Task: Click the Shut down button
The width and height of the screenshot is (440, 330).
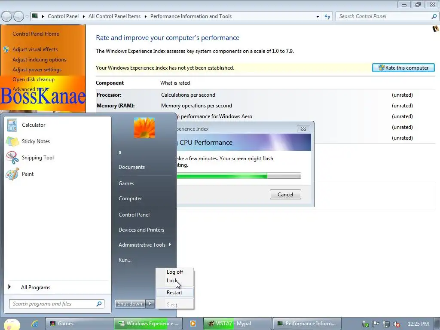Action: 130,304
